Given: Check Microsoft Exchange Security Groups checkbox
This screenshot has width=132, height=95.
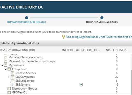Looking at the screenshot, I should click(x=6, y=61).
